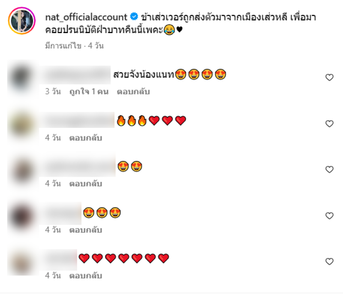The image size is (343, 296).
Task: Reply to the seven red hearts comment
Action: tap(85, 276)
